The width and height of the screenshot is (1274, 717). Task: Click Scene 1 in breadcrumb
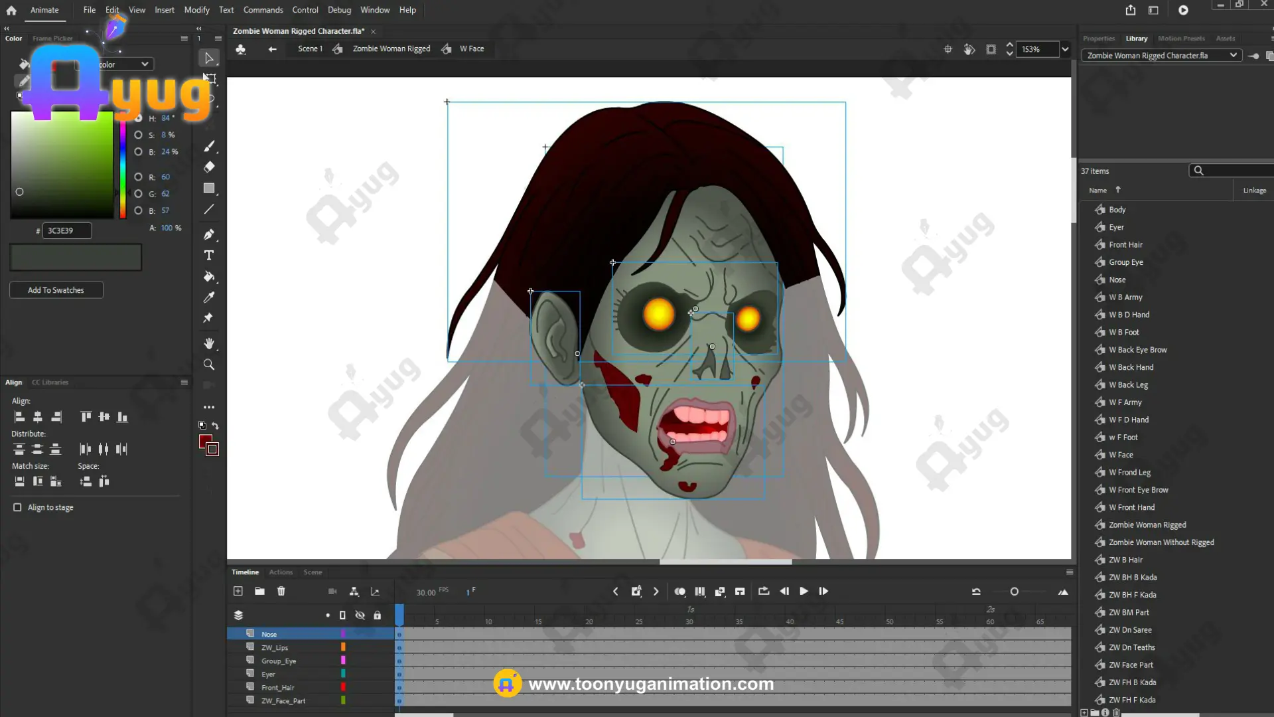coord(310,48)
